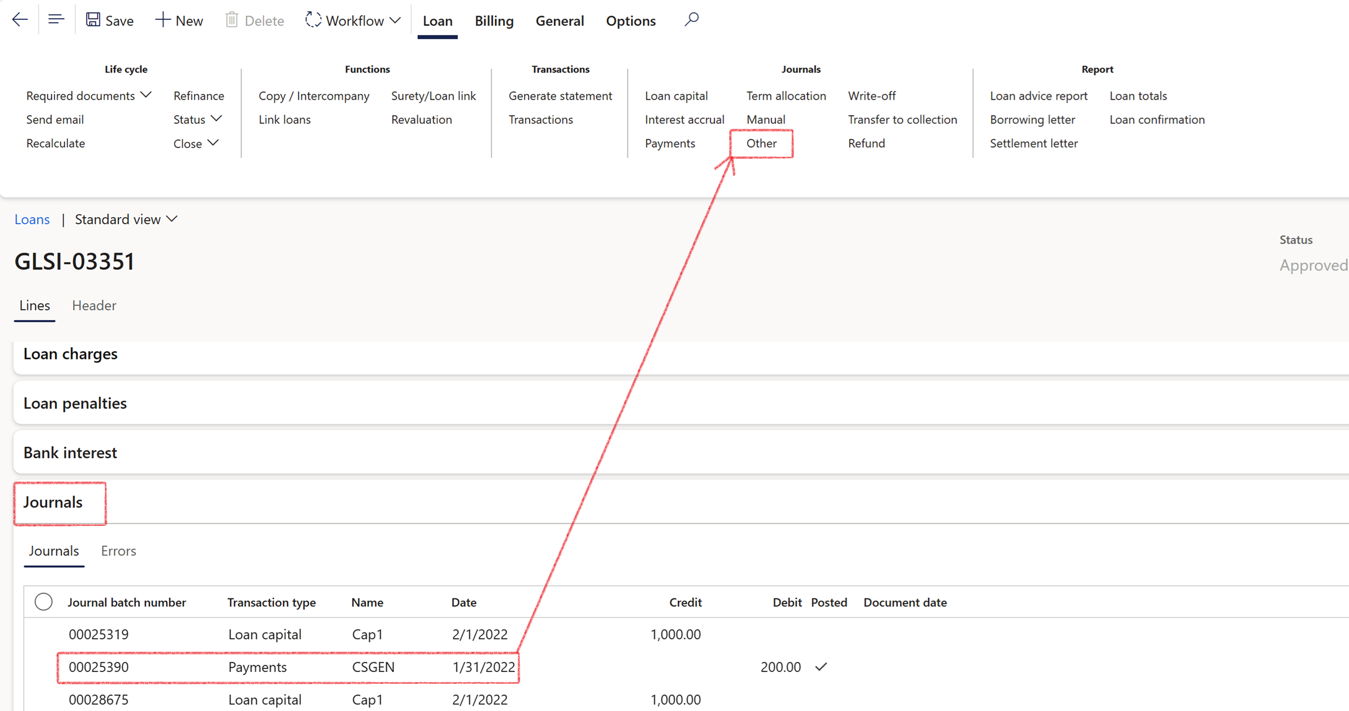This screenshot has width=1349, height=711.
Task: Expand the Workflow dropdown chevron
Action: [x=395, y=20]
